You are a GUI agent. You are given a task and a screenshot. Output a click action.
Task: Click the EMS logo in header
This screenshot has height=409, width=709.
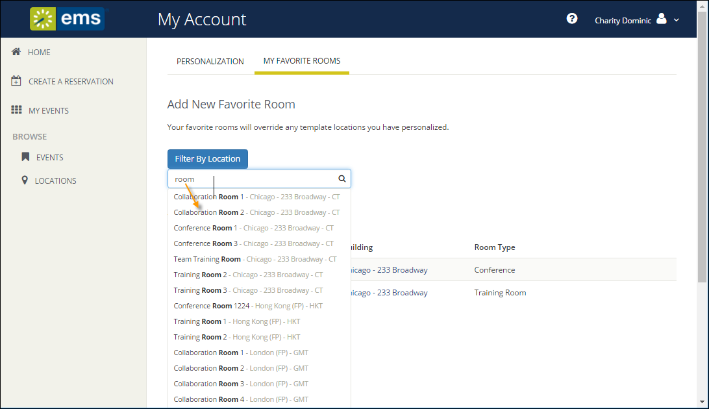pos(67,19)
